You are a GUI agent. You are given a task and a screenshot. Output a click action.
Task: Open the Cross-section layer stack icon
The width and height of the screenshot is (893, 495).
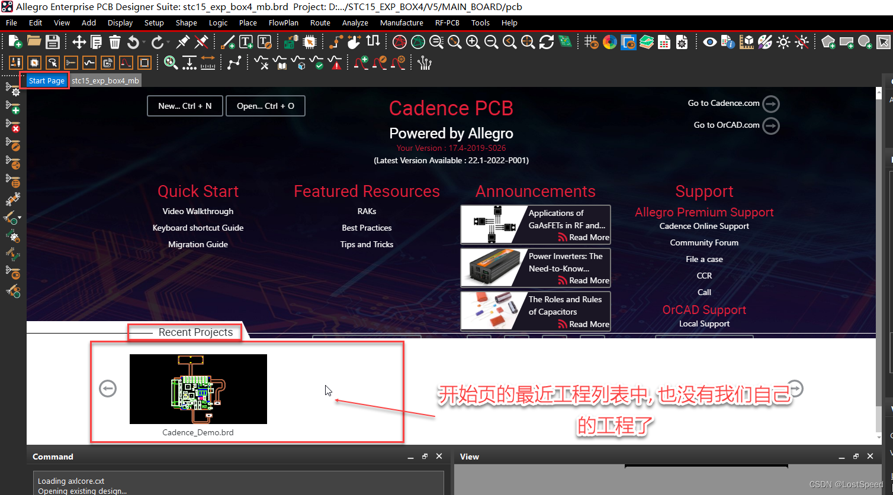[x=647, y=42]
